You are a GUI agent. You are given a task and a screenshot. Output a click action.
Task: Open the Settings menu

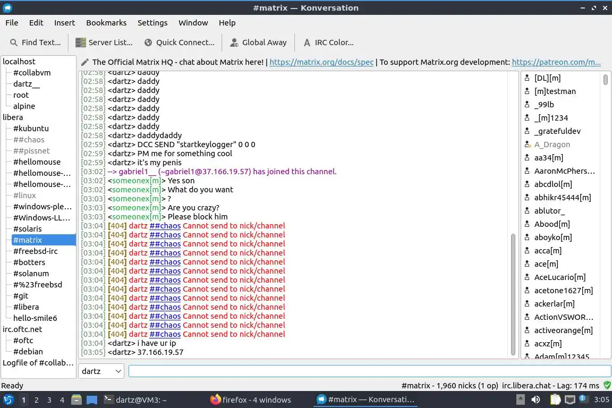click(x=152, y=23)
